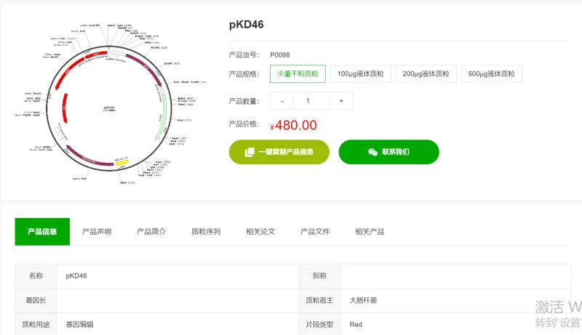Click the 别称 table header cell
Image resolution: width=582 pixels, height=335 pixels.
(x=319, y=275)
